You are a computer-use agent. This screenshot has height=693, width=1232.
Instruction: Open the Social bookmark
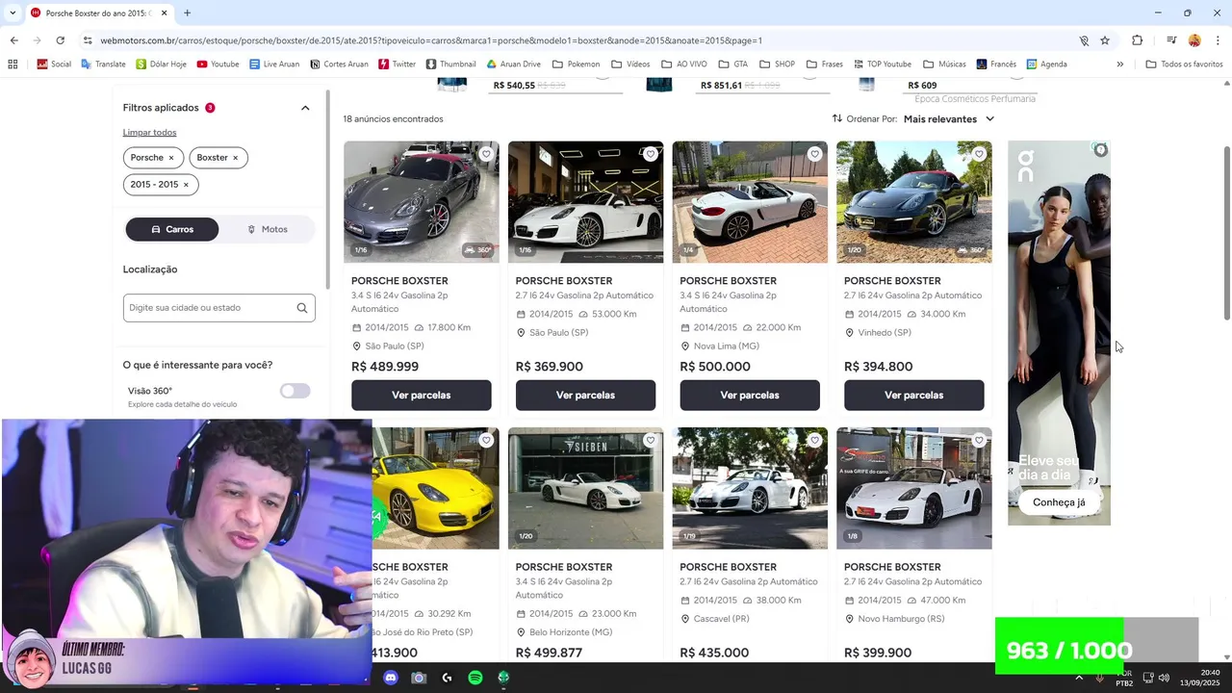click(54, 64)
